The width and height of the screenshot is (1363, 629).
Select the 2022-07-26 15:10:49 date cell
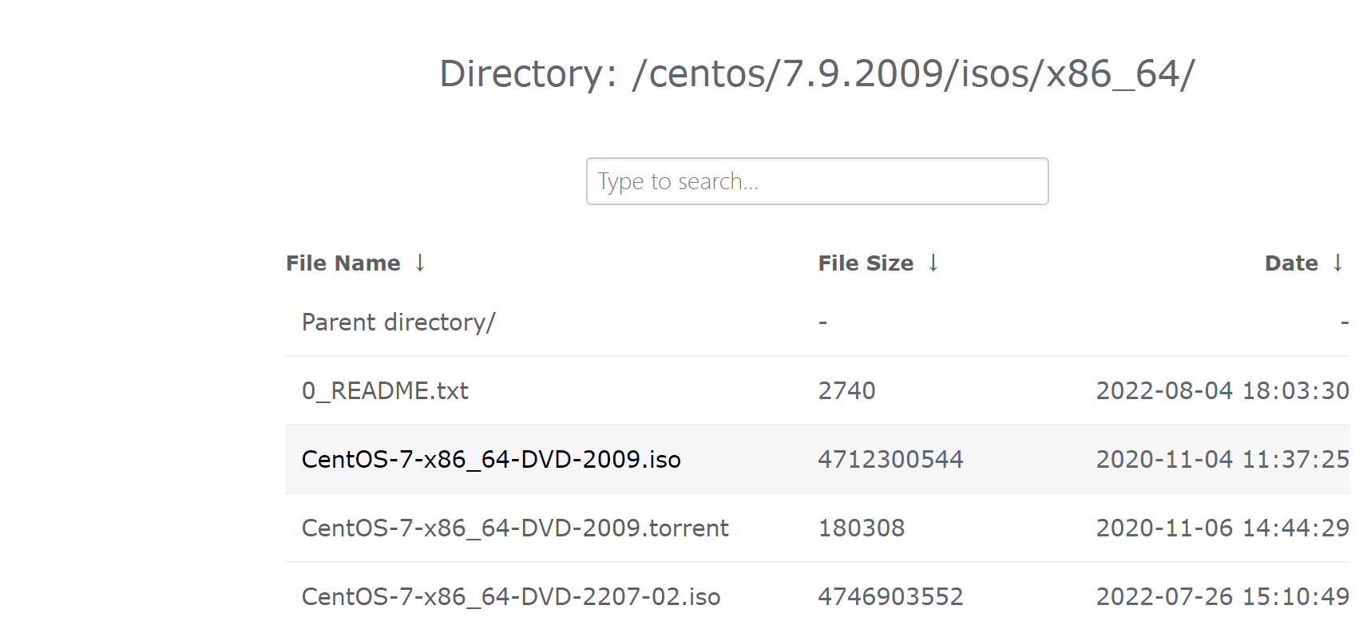tap(1222, 597)
